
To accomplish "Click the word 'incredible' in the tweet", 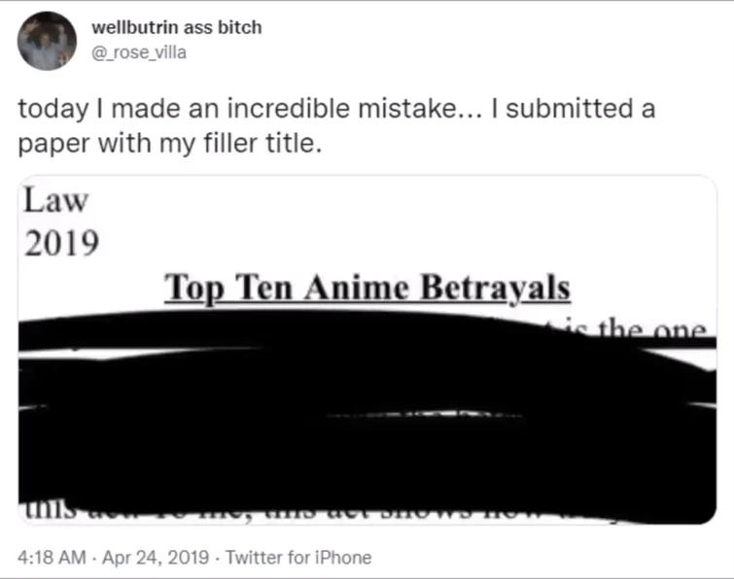I will coord(289,109).
